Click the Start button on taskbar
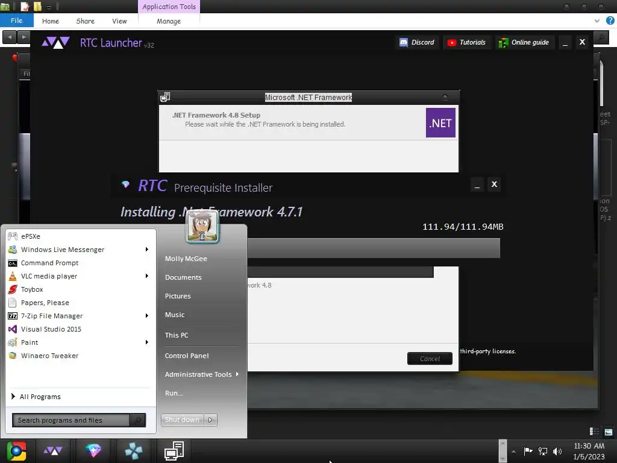617x463 pixels. pyautogui.click(x=16, y=451)
